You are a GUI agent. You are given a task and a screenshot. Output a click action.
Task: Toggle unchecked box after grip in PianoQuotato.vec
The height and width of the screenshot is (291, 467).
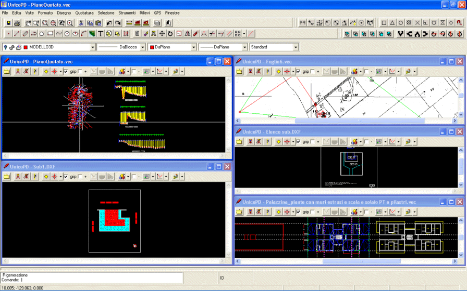(80, 71)
